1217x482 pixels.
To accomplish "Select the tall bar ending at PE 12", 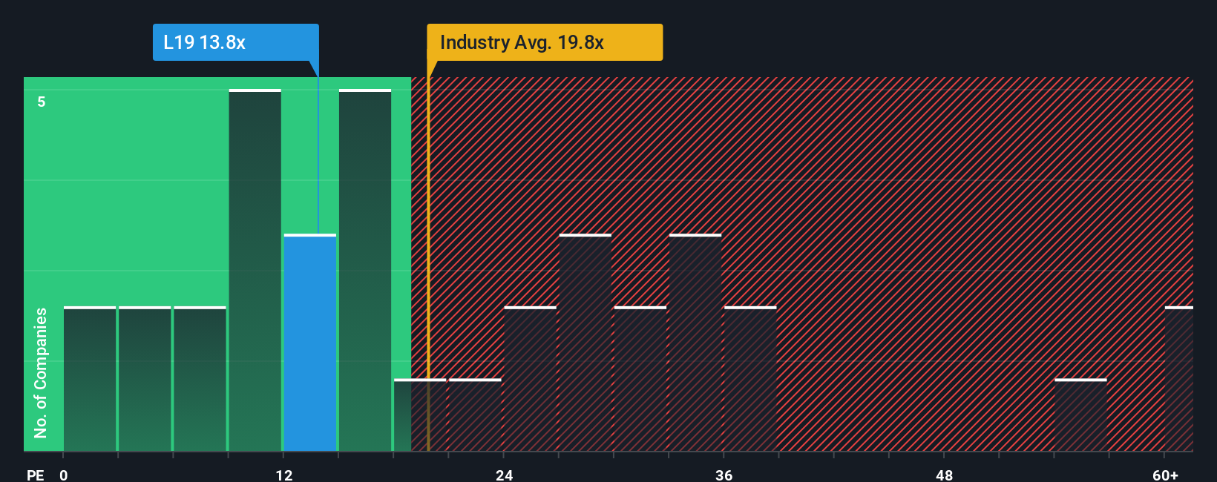I will point(255,270).
